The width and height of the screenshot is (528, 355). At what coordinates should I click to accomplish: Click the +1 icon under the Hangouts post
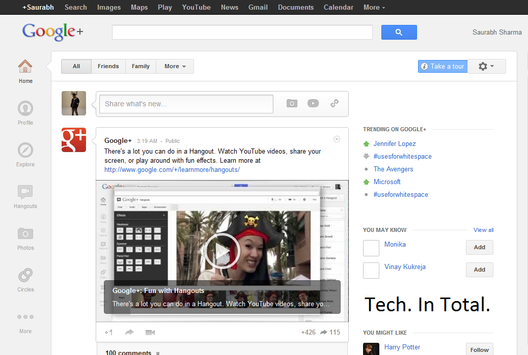pyautogui.click(x=108, y=333)
